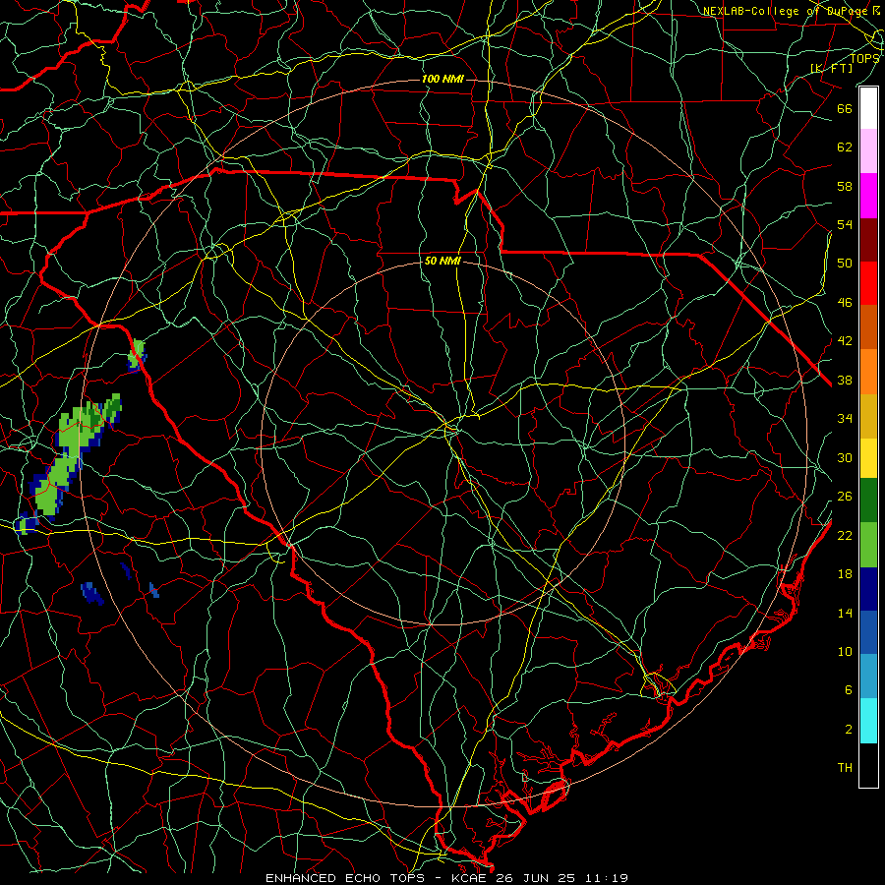The width and height of the screenshot is (885, 885).
Task: Click the small green echo on the 100 NMI ring
Action: coord(137,354)
